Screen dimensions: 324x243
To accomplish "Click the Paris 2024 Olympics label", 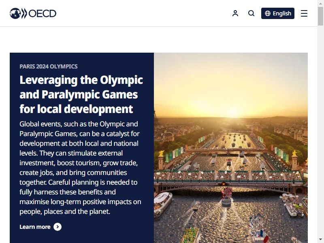I will click(49, 66).
